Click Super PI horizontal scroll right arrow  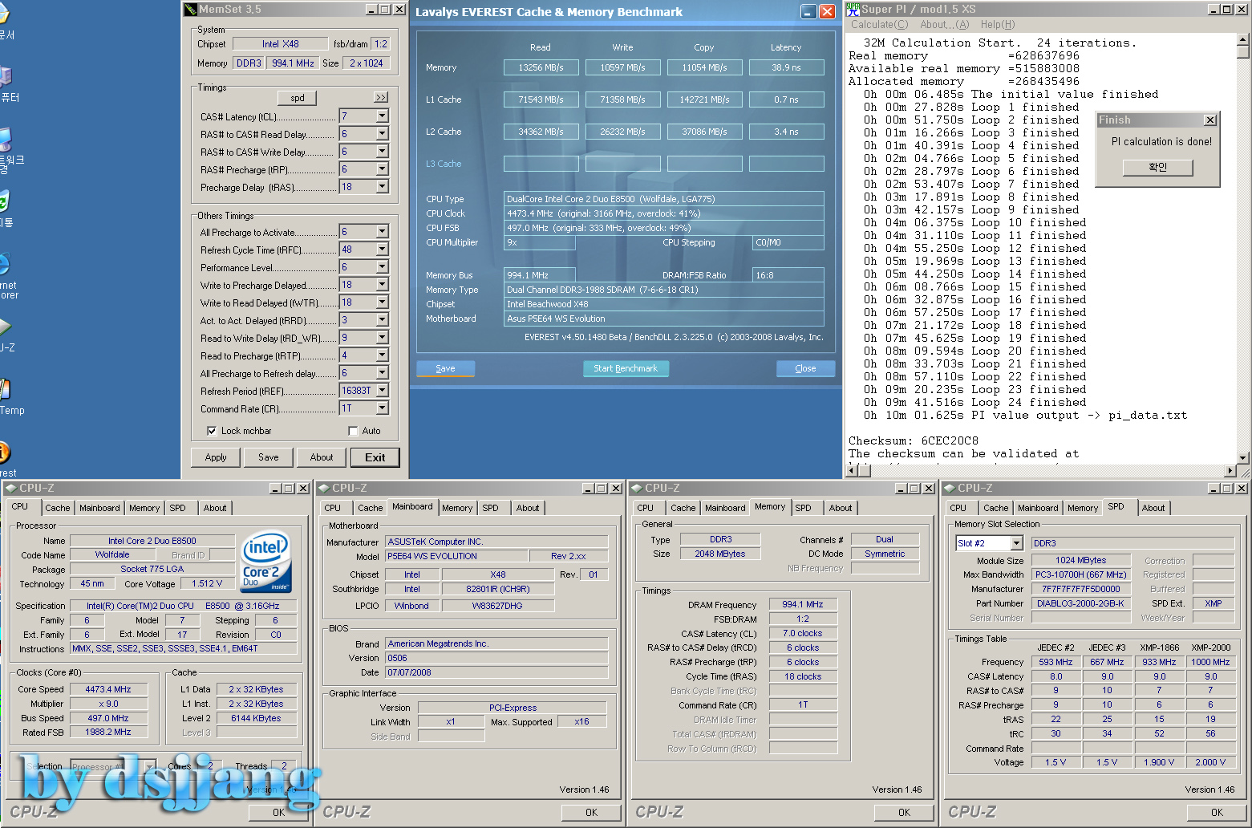pyautogui.click(x=1231, y=471)
